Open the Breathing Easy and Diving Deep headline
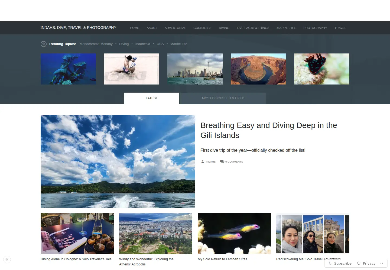This screenshot has width=390, height=270. (269, 130)
